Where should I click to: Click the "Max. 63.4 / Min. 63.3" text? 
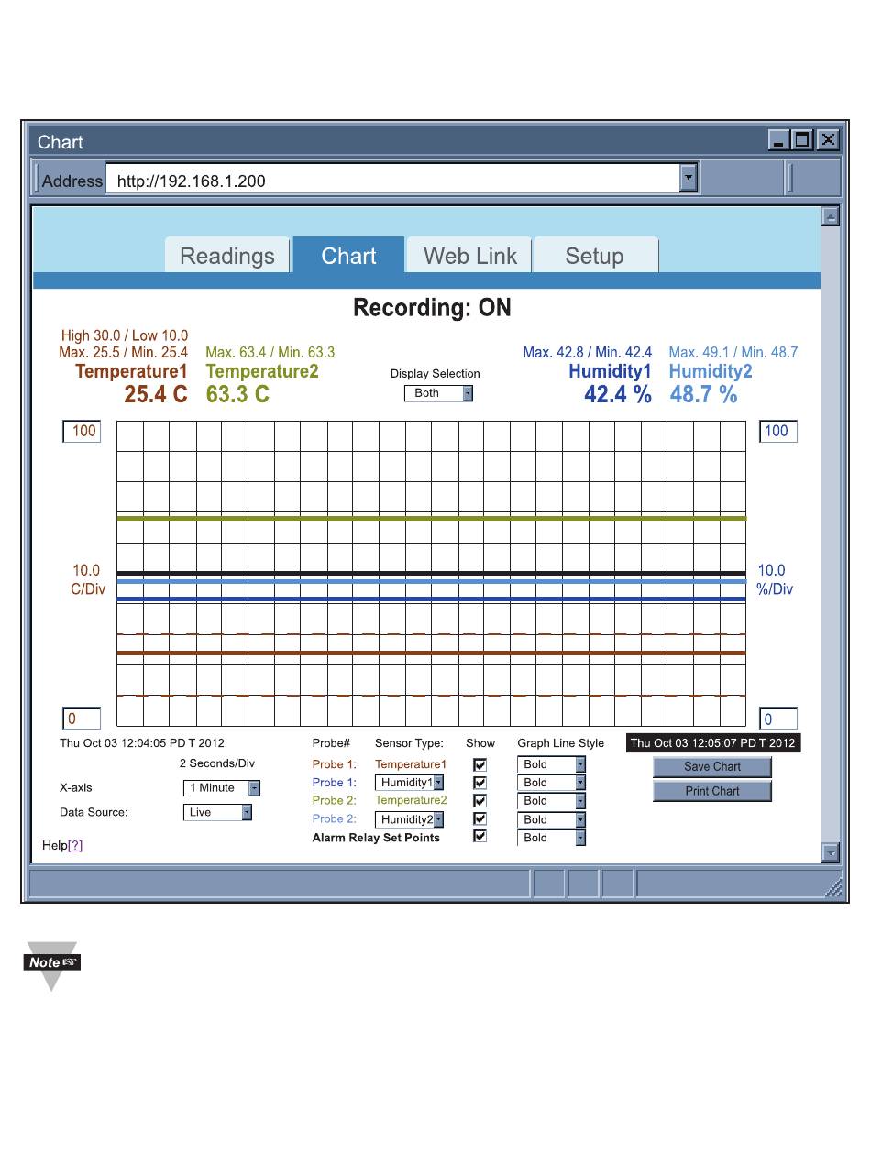270,353
